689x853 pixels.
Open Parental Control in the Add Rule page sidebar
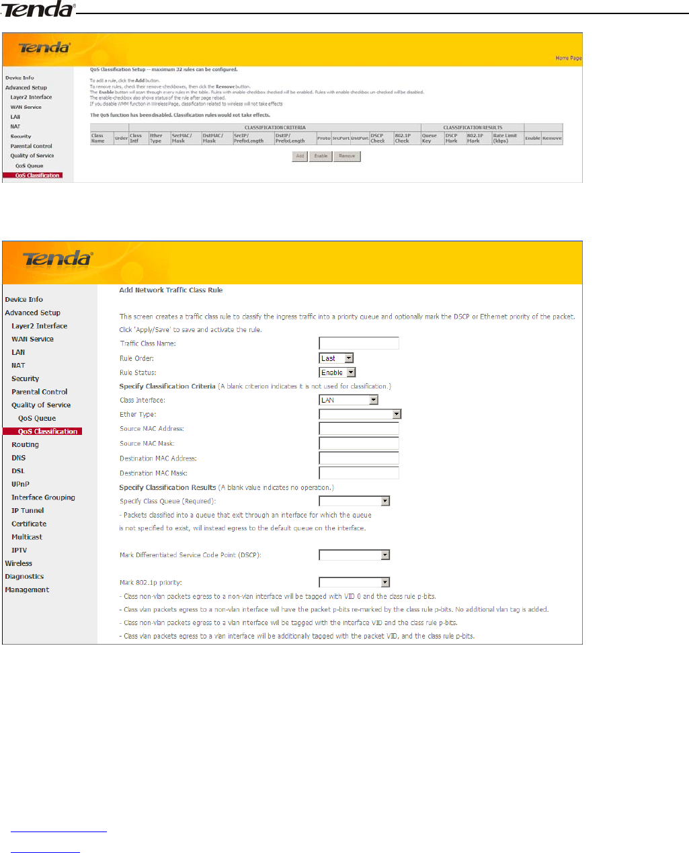click(39, 392)
